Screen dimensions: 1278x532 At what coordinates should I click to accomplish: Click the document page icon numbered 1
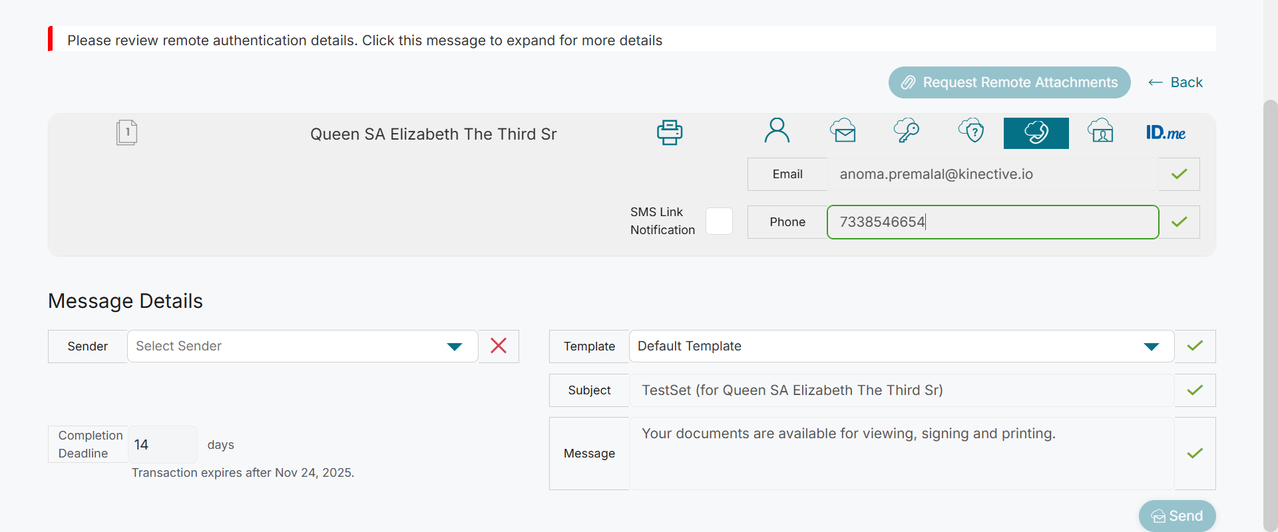click(126, 132)
